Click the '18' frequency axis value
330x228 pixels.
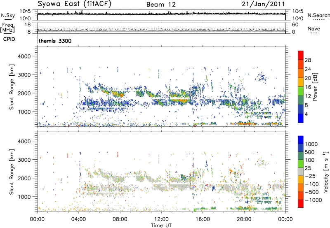point(28,25)
